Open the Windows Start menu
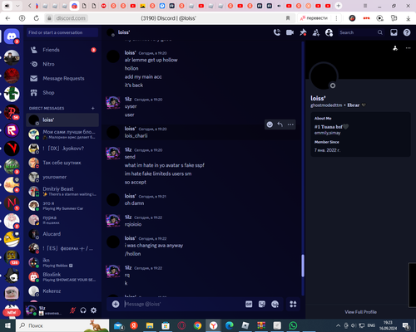The width and height of the screenshot is (416, 332). [x=7, y=325]
